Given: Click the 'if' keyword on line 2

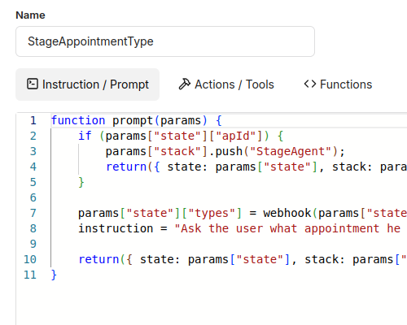Looking at the screenshot, I should point(85,136).
